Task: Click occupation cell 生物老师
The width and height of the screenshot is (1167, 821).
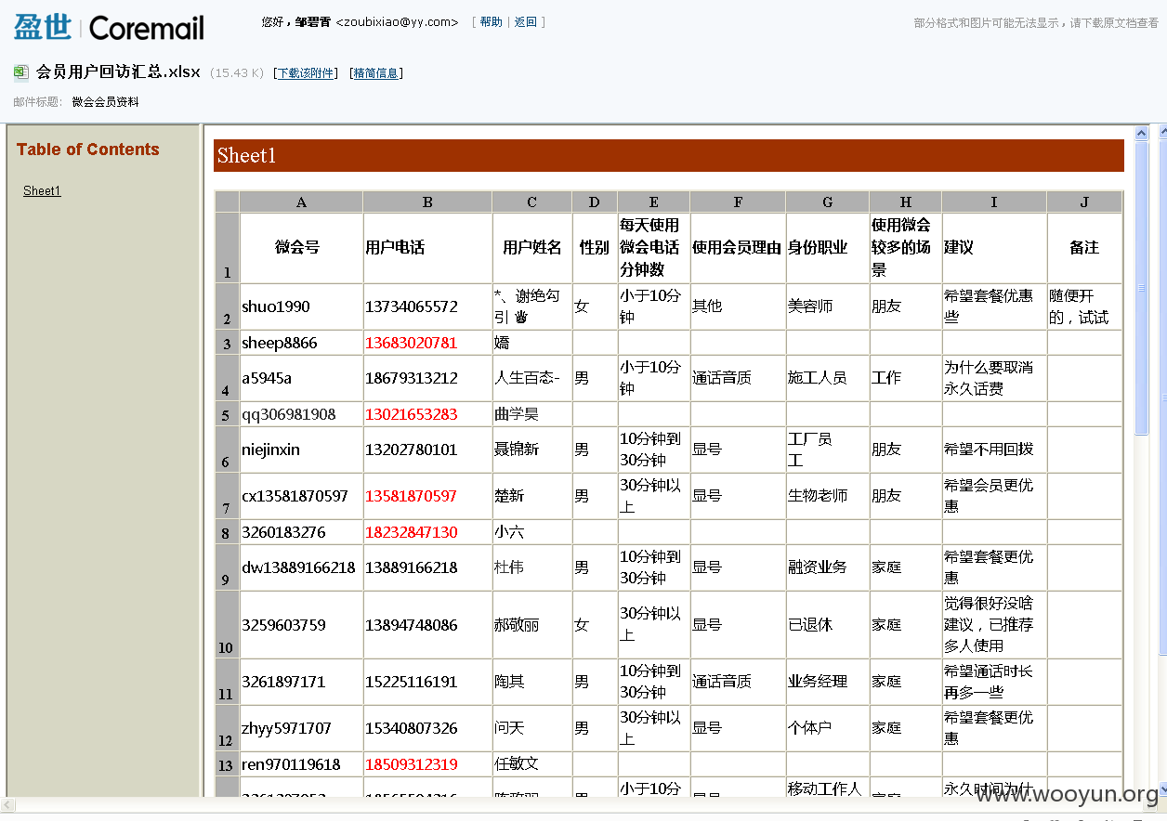Action: coord(828,496)
